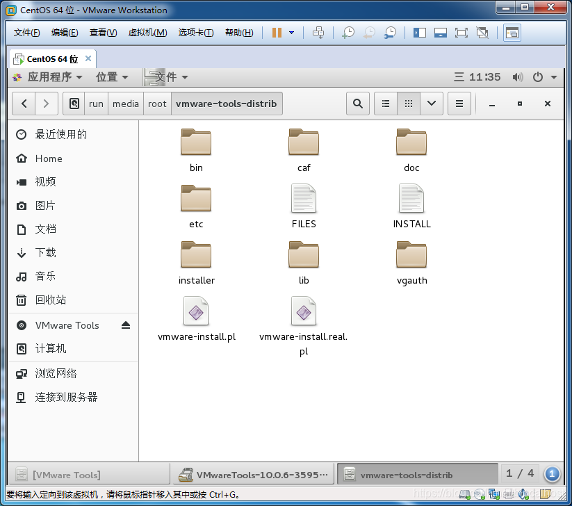Revert to the previous snapshot icon

point(369,33)
